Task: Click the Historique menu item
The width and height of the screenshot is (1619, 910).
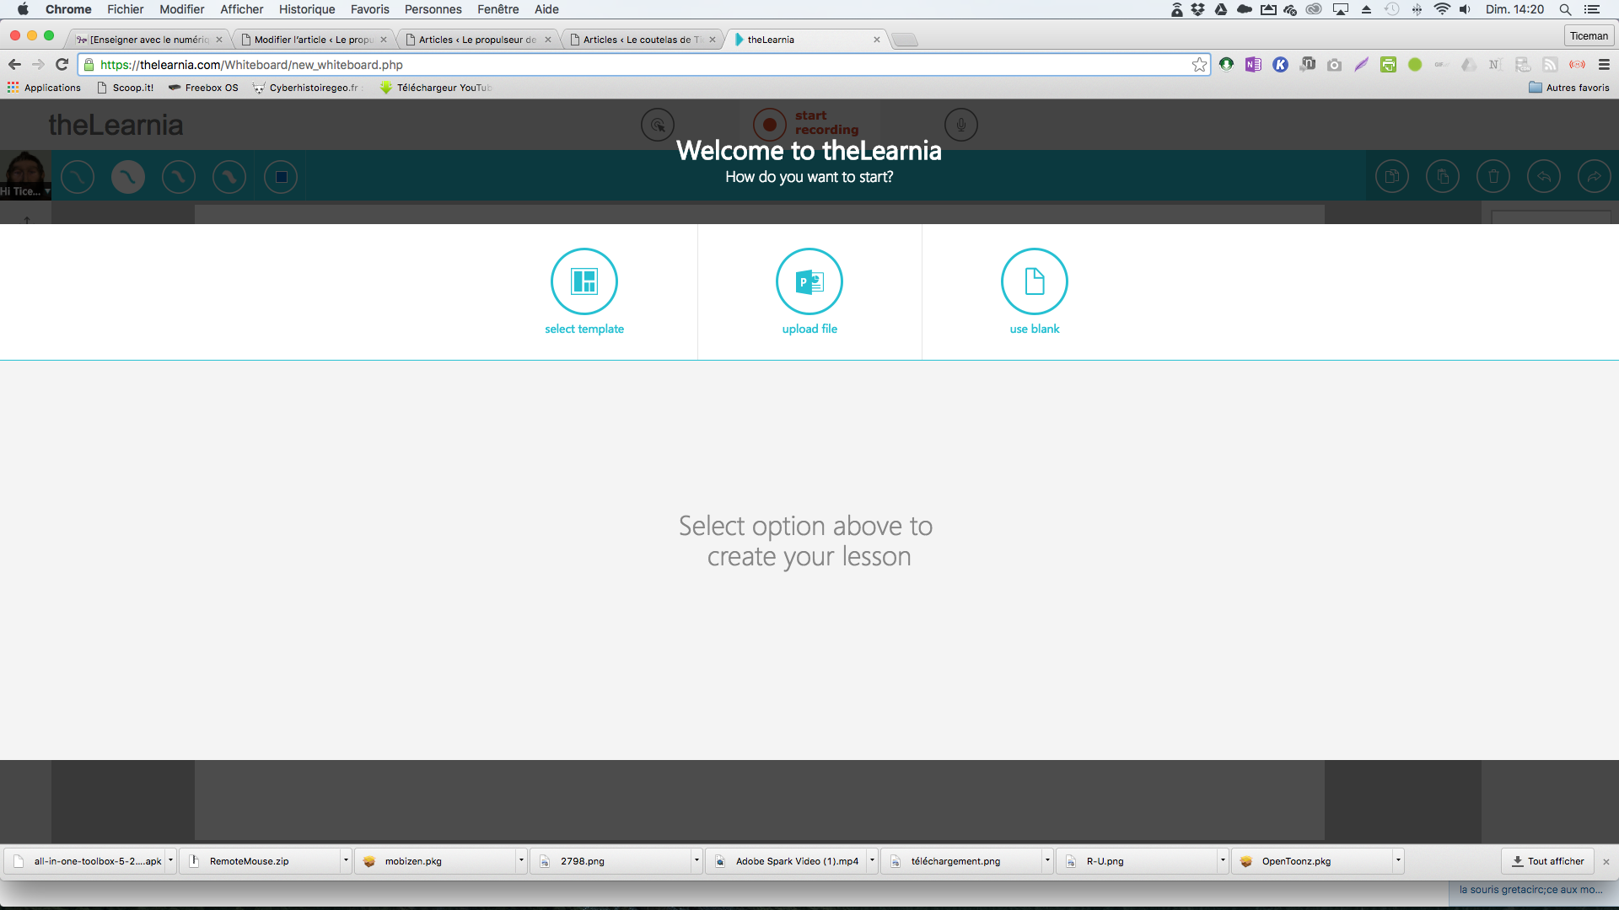Action: click(307, 9)
